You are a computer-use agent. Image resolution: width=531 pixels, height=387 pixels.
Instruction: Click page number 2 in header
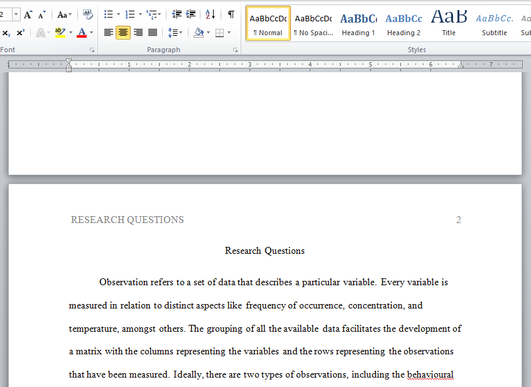pyautogui.click(x=459, y=220)
